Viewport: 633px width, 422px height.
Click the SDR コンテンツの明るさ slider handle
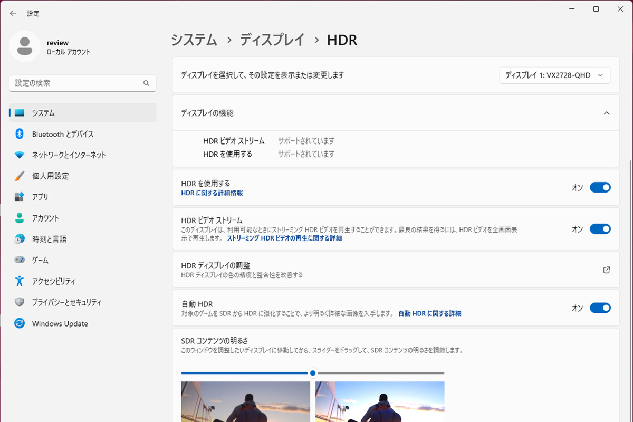click(313, 373)
